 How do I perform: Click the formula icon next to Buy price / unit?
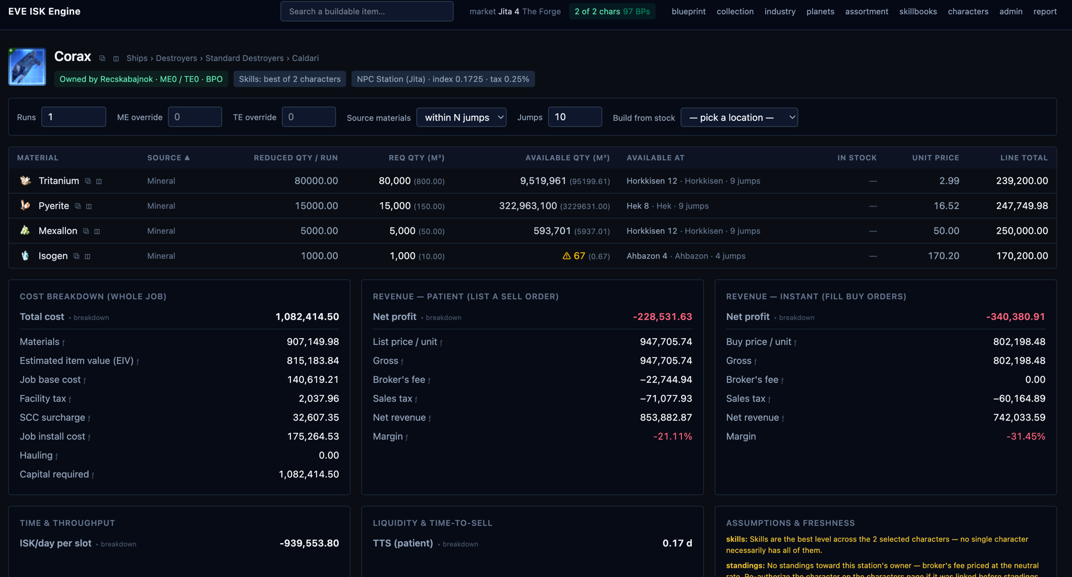[795, 343]
